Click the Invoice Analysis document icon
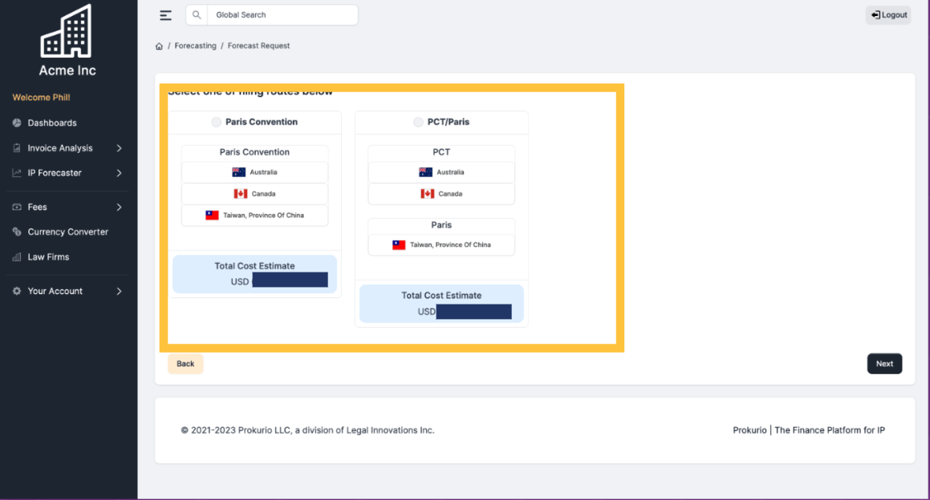This screenshot has width=930, height=500. tap(17, 148)
